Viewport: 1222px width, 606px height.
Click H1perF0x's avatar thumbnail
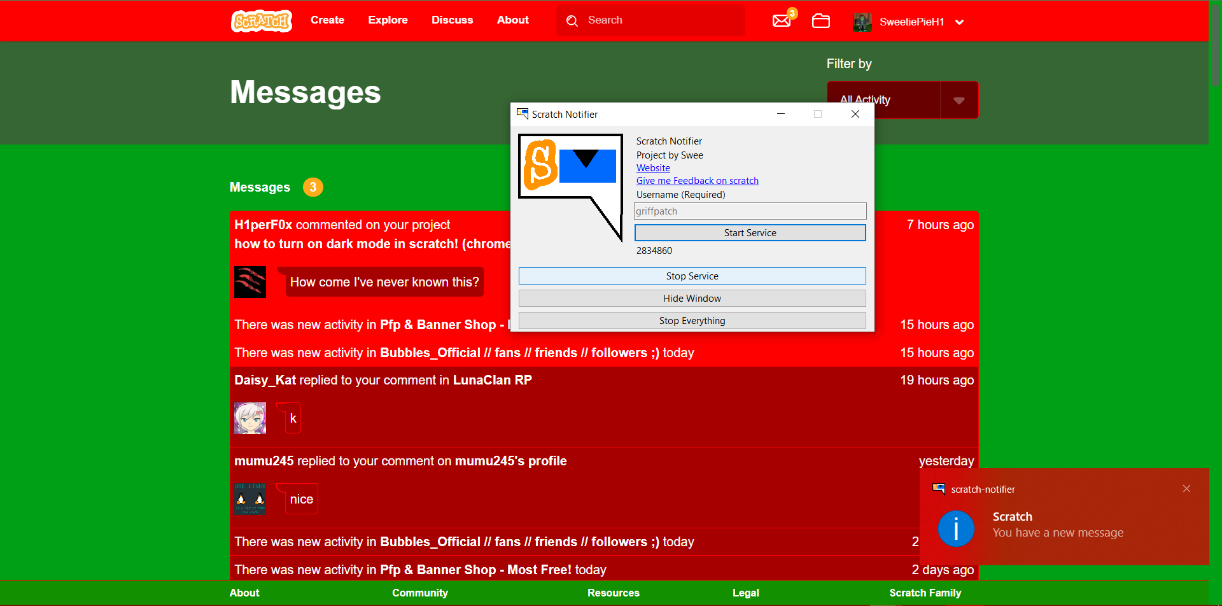coord(250,282)
